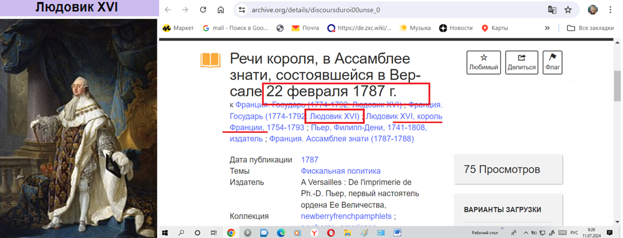Reload the page with the refresh icon
Screen dimensions: 623x238
[203, 10]
